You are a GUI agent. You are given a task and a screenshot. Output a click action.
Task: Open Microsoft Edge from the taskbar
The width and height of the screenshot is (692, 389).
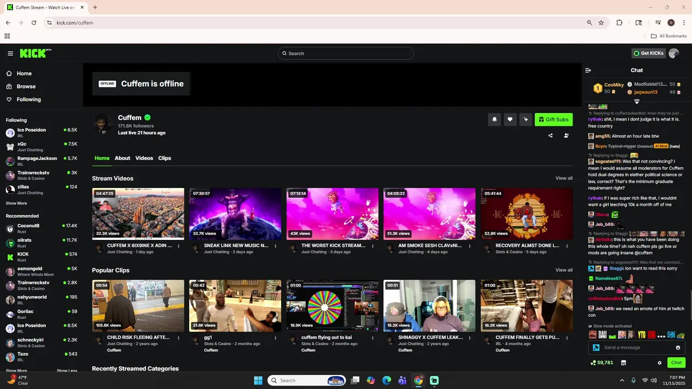(x=387, y=380)
